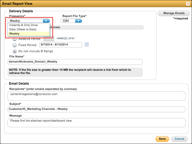Cancel the email report dialog
Screen dimensions: 192x144
click(x=179, y=139)
